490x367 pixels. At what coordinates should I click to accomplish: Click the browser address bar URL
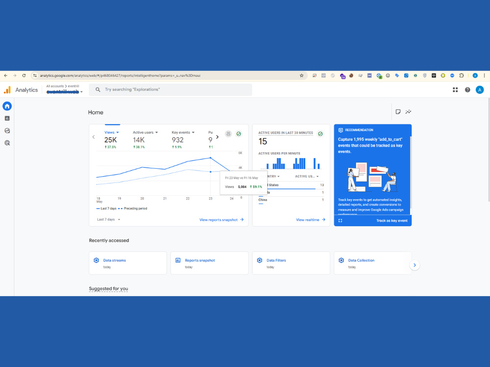click(120, 75)
